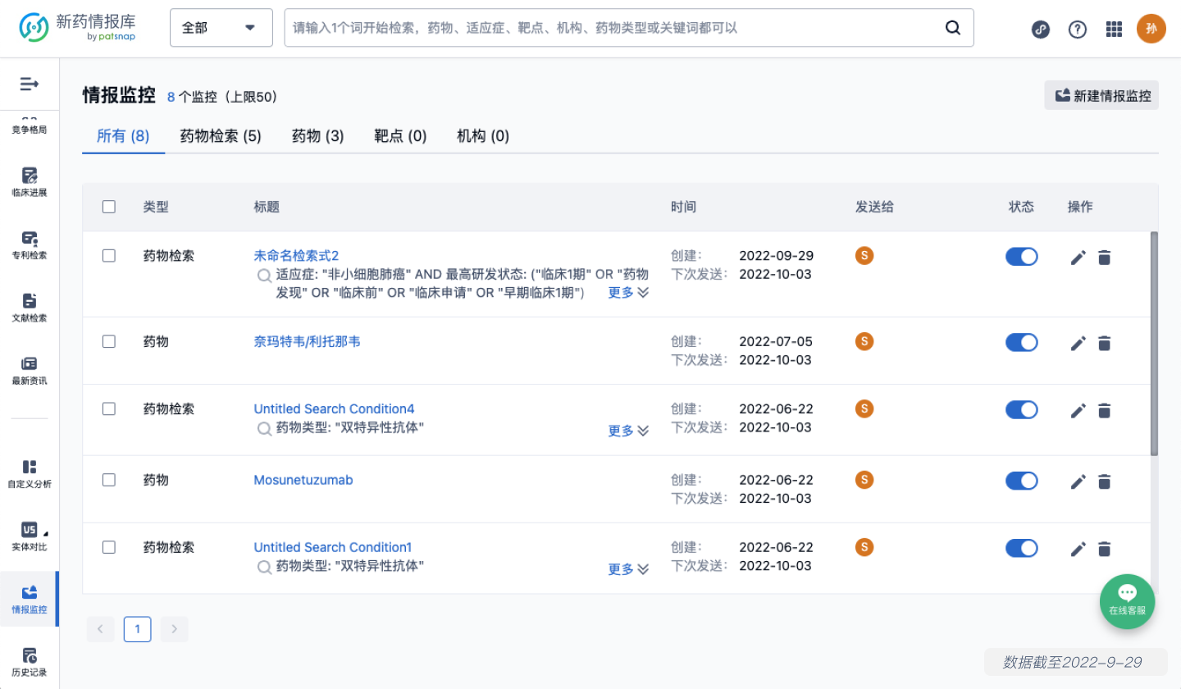This screenshot has width=1181, height=689.
Task: Click the search magnifier icon
Action: 953,28
